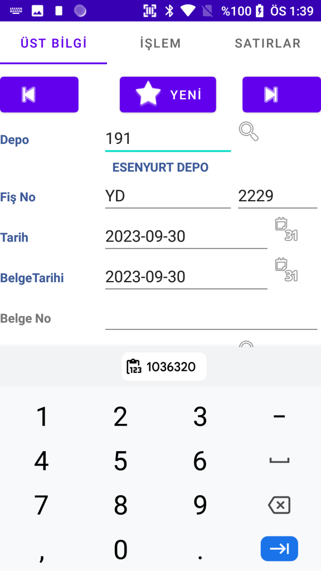Paste clipboard suggestion 1036320
Image resolution: width=321 pixels, height=571 pixels.
pyautogui.click(x=164, y=367)
